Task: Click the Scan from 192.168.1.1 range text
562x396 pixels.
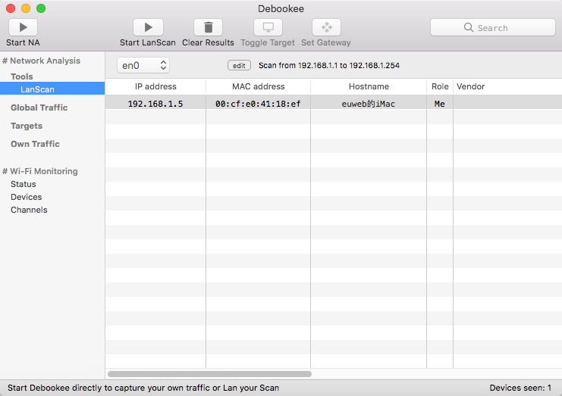Action: click(x=329, y=65)
